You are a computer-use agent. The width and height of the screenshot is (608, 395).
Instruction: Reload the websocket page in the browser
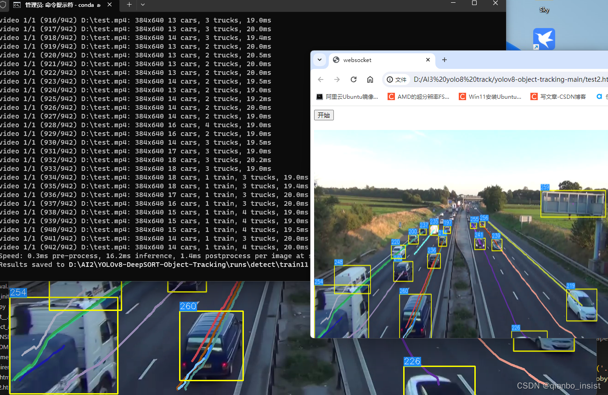pyautogui.click(x=354, y=79)
